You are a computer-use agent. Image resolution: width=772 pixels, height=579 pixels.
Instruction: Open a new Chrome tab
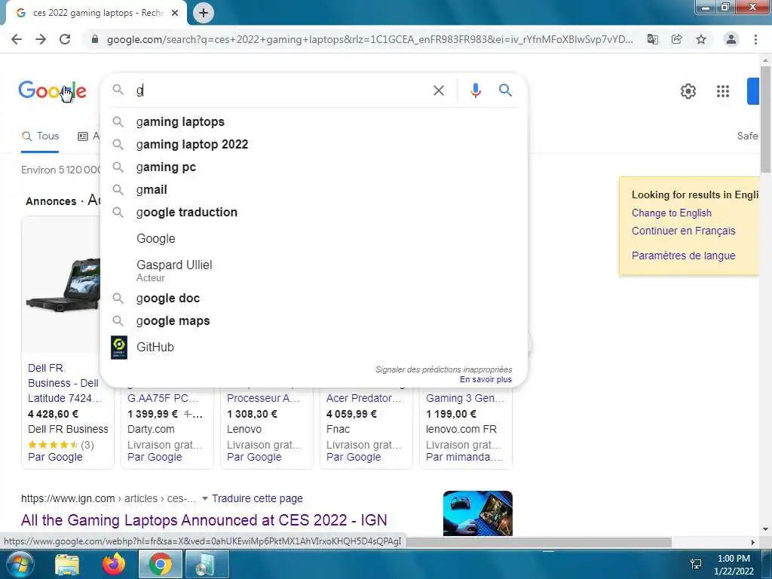coord(204,13)
